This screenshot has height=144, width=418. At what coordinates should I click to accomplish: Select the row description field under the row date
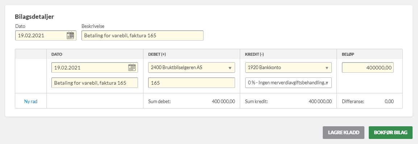(95, 83)
